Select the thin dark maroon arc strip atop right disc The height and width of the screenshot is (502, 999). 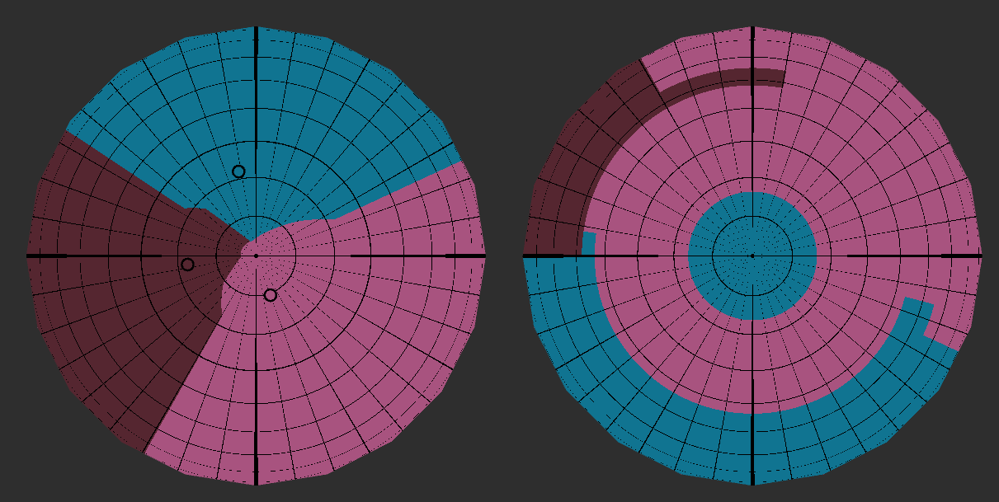718,78
